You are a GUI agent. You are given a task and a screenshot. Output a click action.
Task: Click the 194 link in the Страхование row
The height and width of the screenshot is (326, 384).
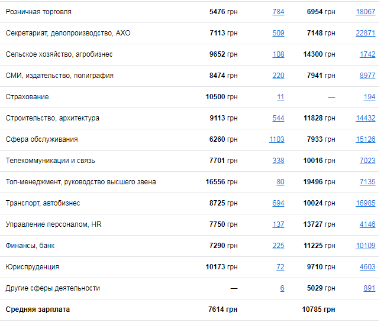point(369,97)
